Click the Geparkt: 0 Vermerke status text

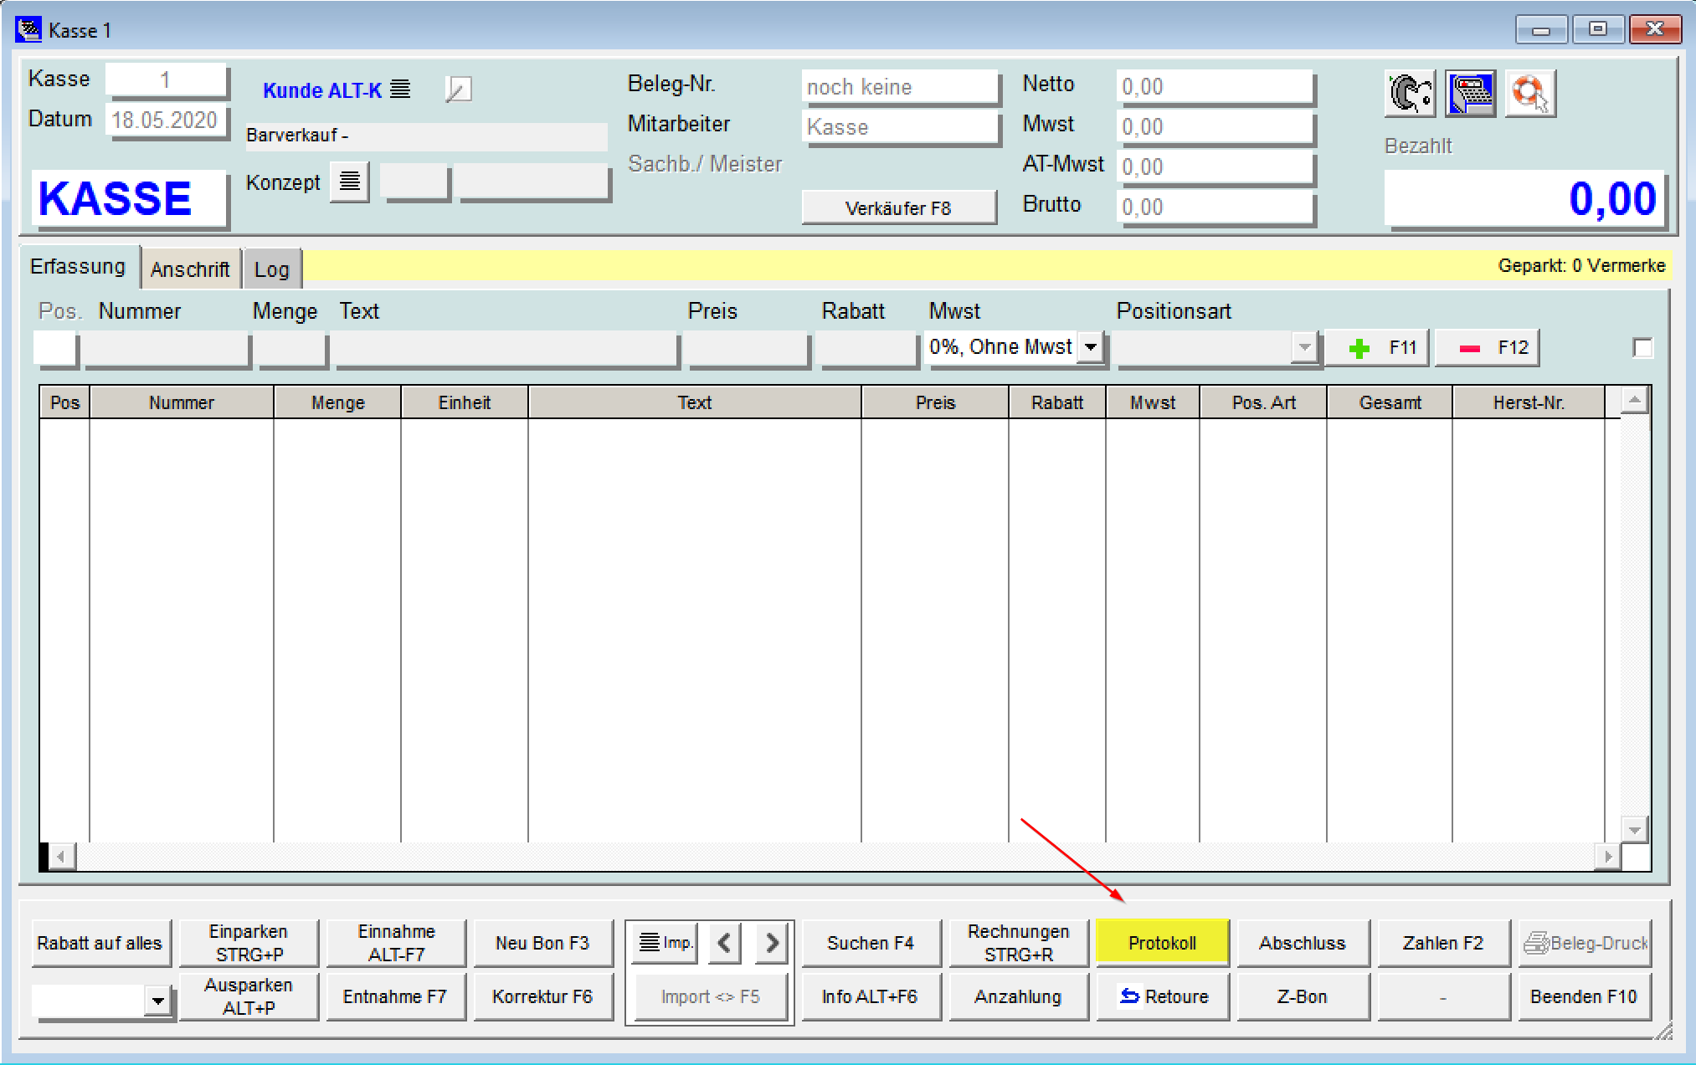click(1581, 266)
